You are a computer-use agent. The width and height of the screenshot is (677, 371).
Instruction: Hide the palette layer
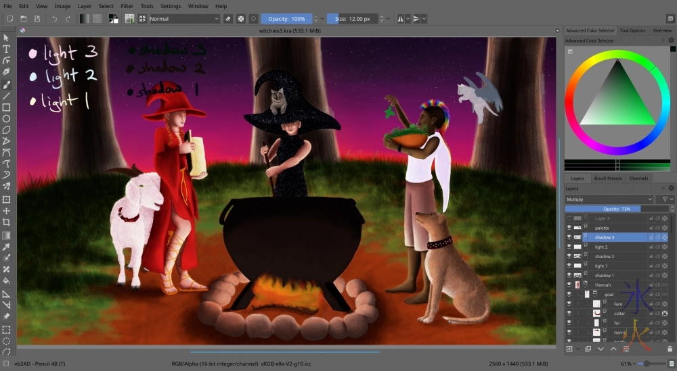[x=569, y=228]
